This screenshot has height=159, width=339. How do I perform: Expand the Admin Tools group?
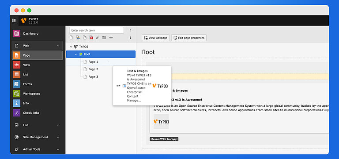tap(58, 149)
